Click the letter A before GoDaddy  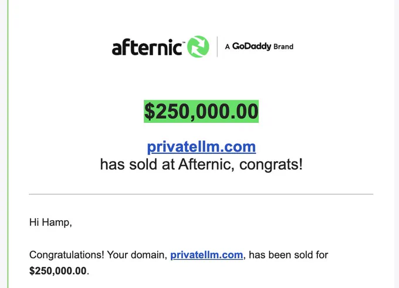pos(227,47)
